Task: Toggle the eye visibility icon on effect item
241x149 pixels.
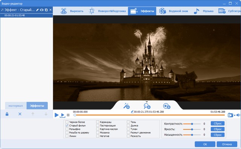Action: (x=42, y=10)
